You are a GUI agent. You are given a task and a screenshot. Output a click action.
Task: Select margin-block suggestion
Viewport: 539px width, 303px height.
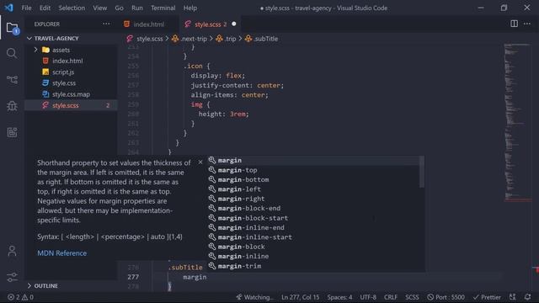[312, 247]
